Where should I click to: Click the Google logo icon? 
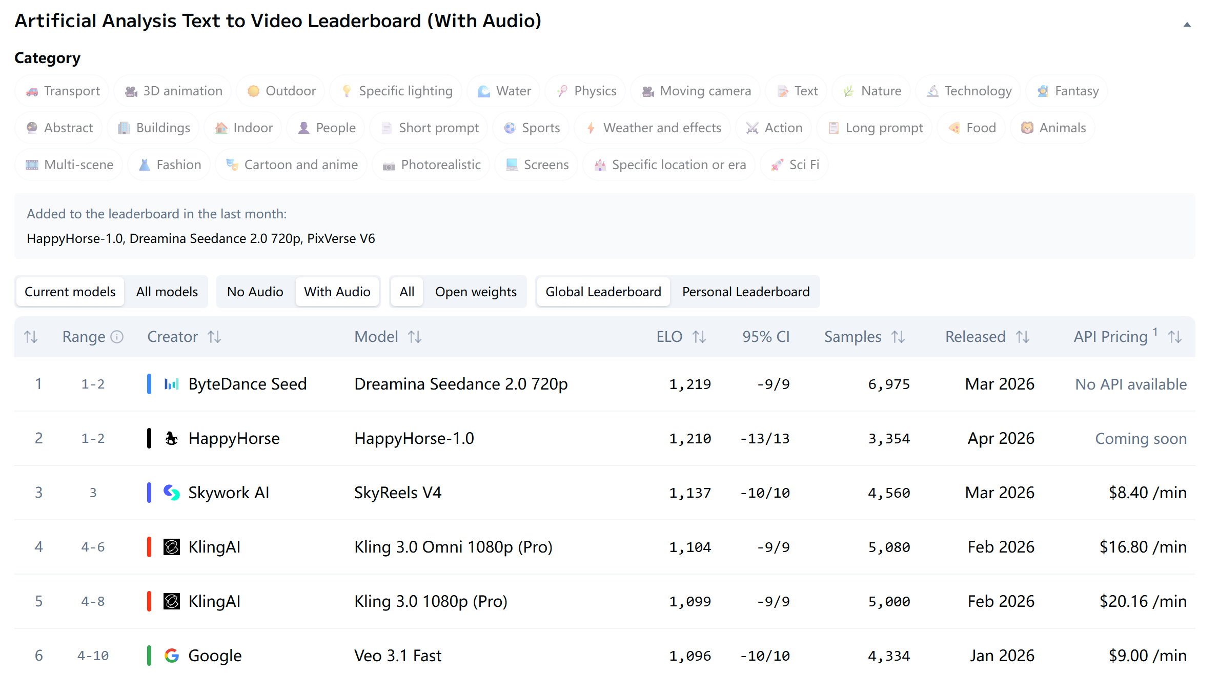171,655
